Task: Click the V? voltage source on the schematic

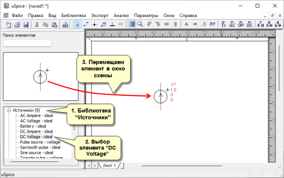Action: coord(160,97)
